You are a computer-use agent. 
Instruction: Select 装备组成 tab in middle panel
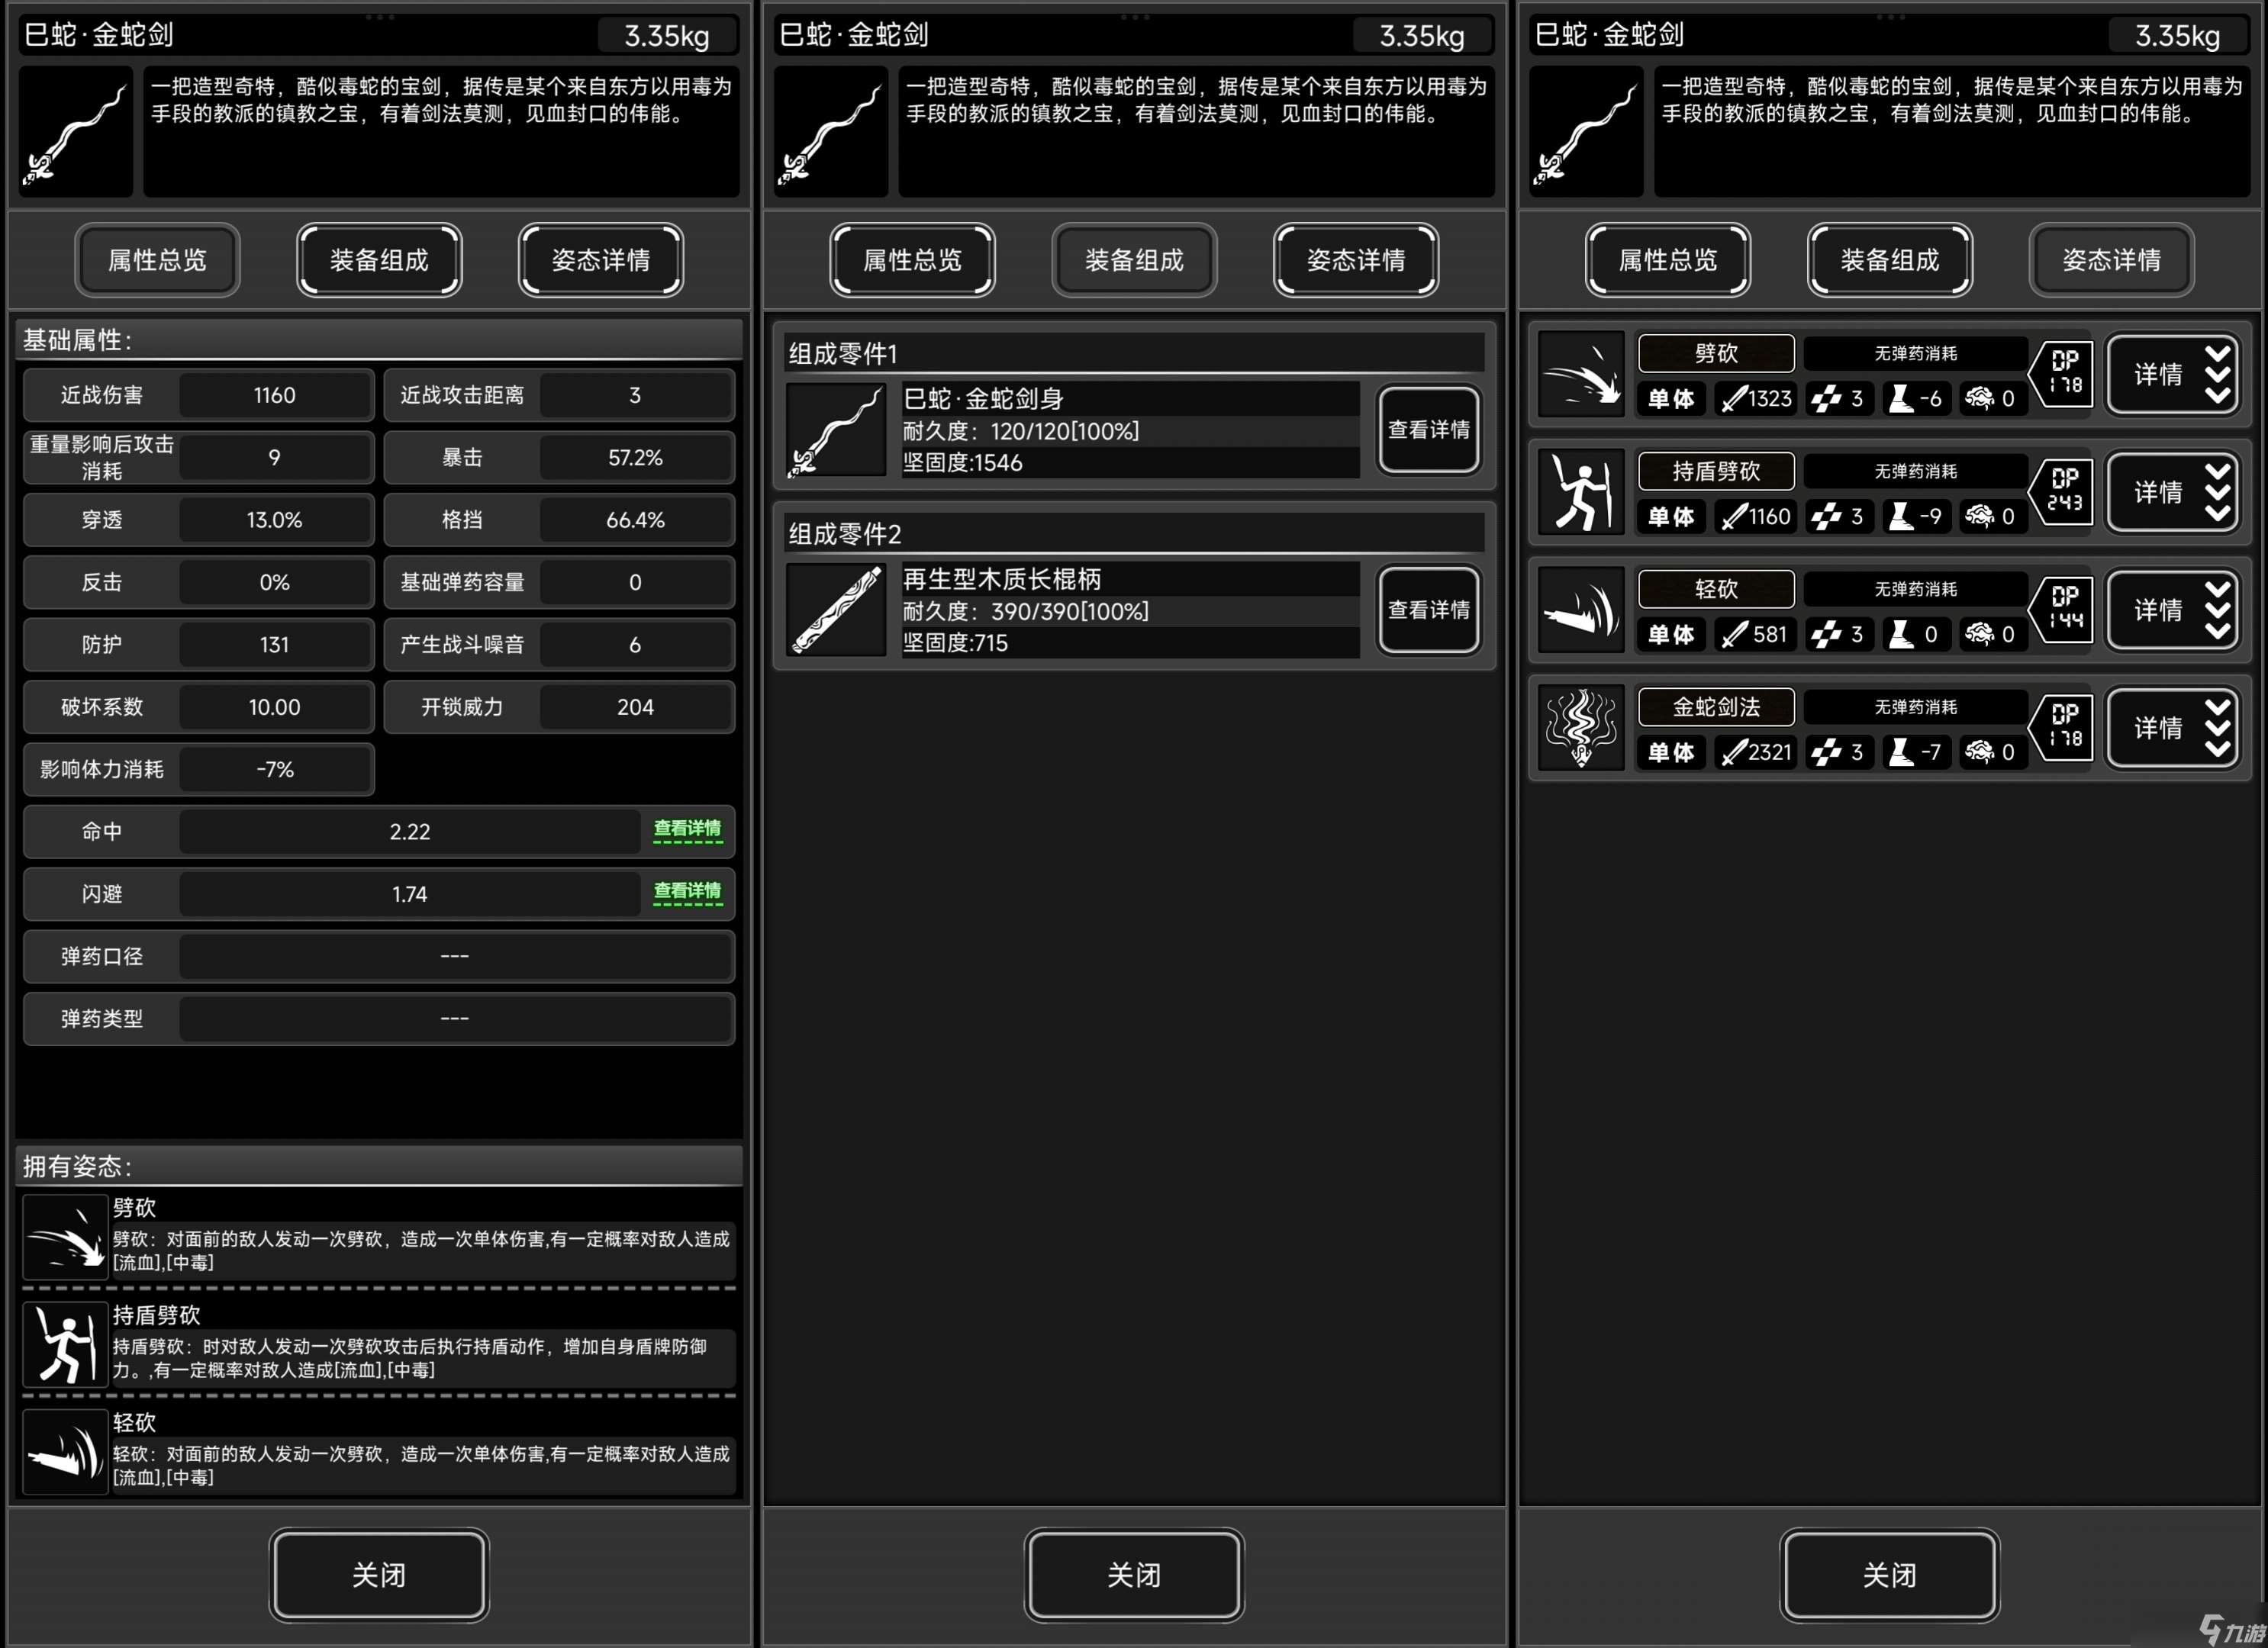(x=1134, y=260)
